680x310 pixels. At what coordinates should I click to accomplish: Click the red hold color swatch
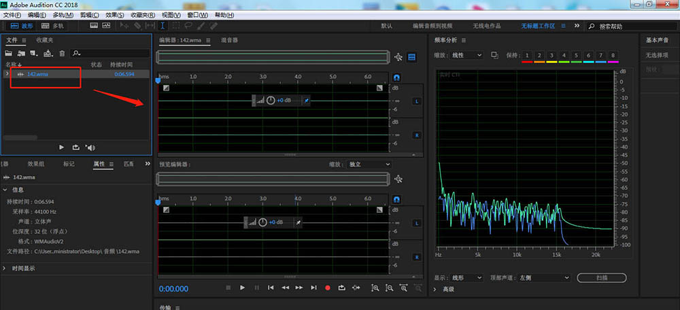[x=527, y=62]
